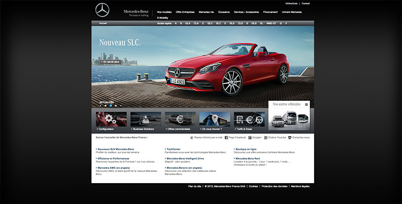The width and height of the screenshot is (402, 204).
Task: Select the GLE model quick link
Action: [232, 23]
